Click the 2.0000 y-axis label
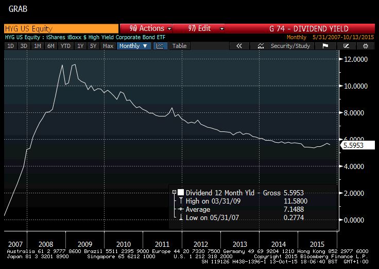379x269 pixels. click(x=354, y=193)
